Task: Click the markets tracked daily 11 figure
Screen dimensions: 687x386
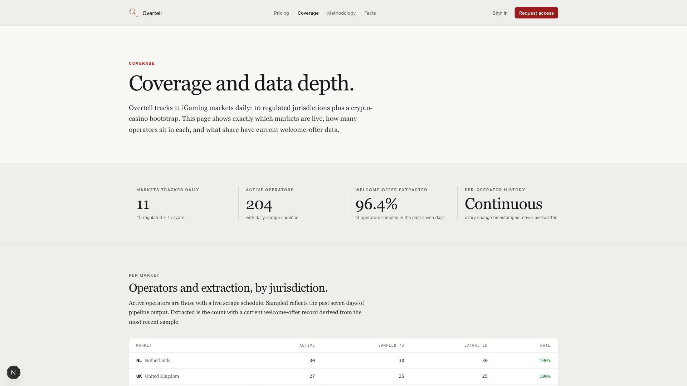Action: (x=143, y=204)
